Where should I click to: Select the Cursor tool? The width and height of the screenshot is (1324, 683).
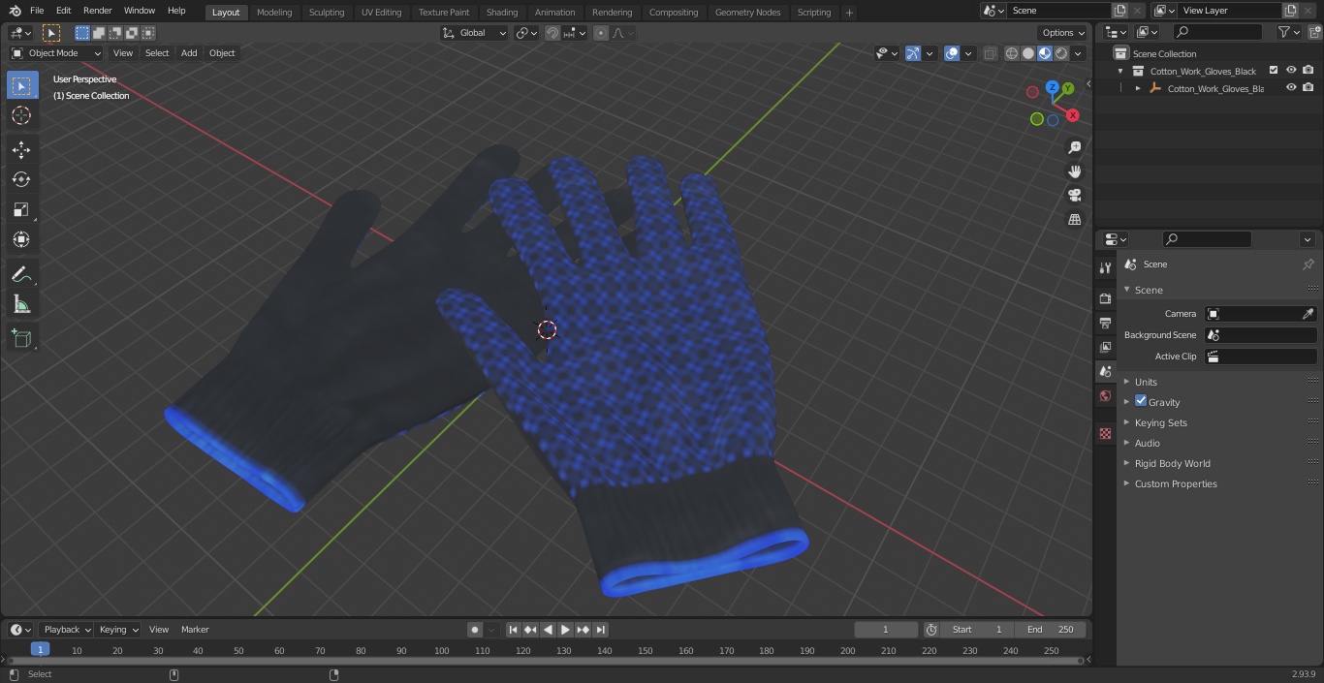pos(21,115)
